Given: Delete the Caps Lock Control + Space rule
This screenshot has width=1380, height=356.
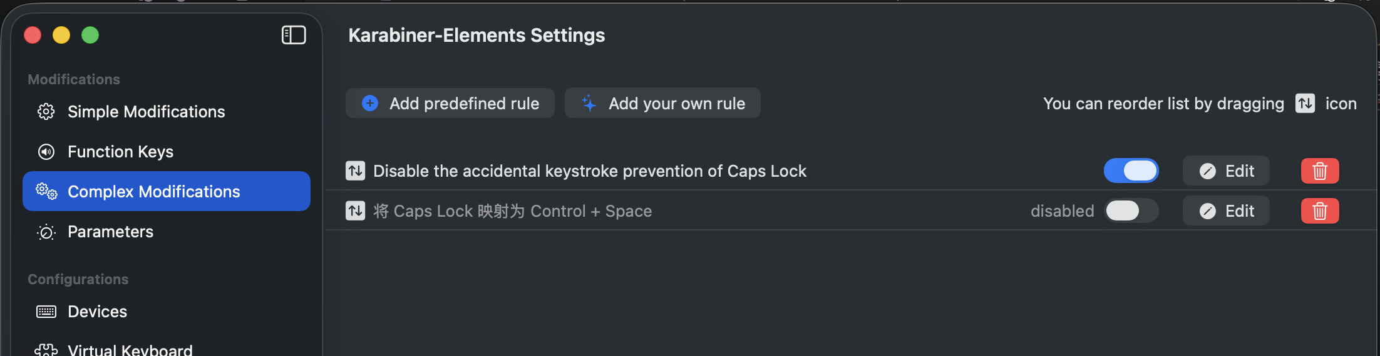Looking at the screenshot, I should click(1319, 210).
